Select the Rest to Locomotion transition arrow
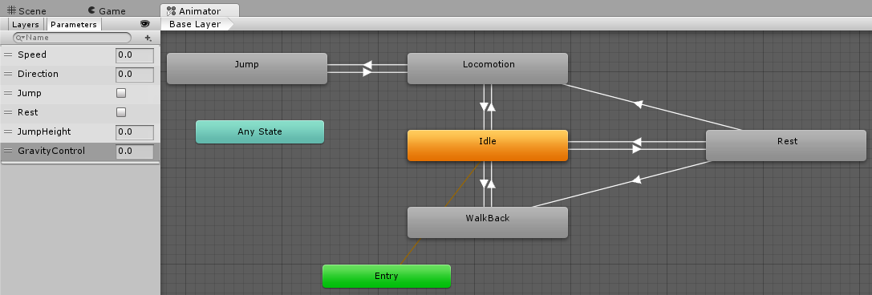Viewport: 872px width, 295px height. point(639,104)
